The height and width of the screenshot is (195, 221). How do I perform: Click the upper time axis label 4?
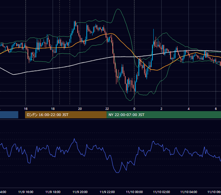pos(188,109)
